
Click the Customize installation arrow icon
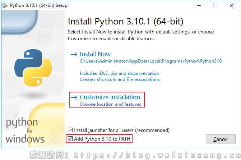point(74,97)
